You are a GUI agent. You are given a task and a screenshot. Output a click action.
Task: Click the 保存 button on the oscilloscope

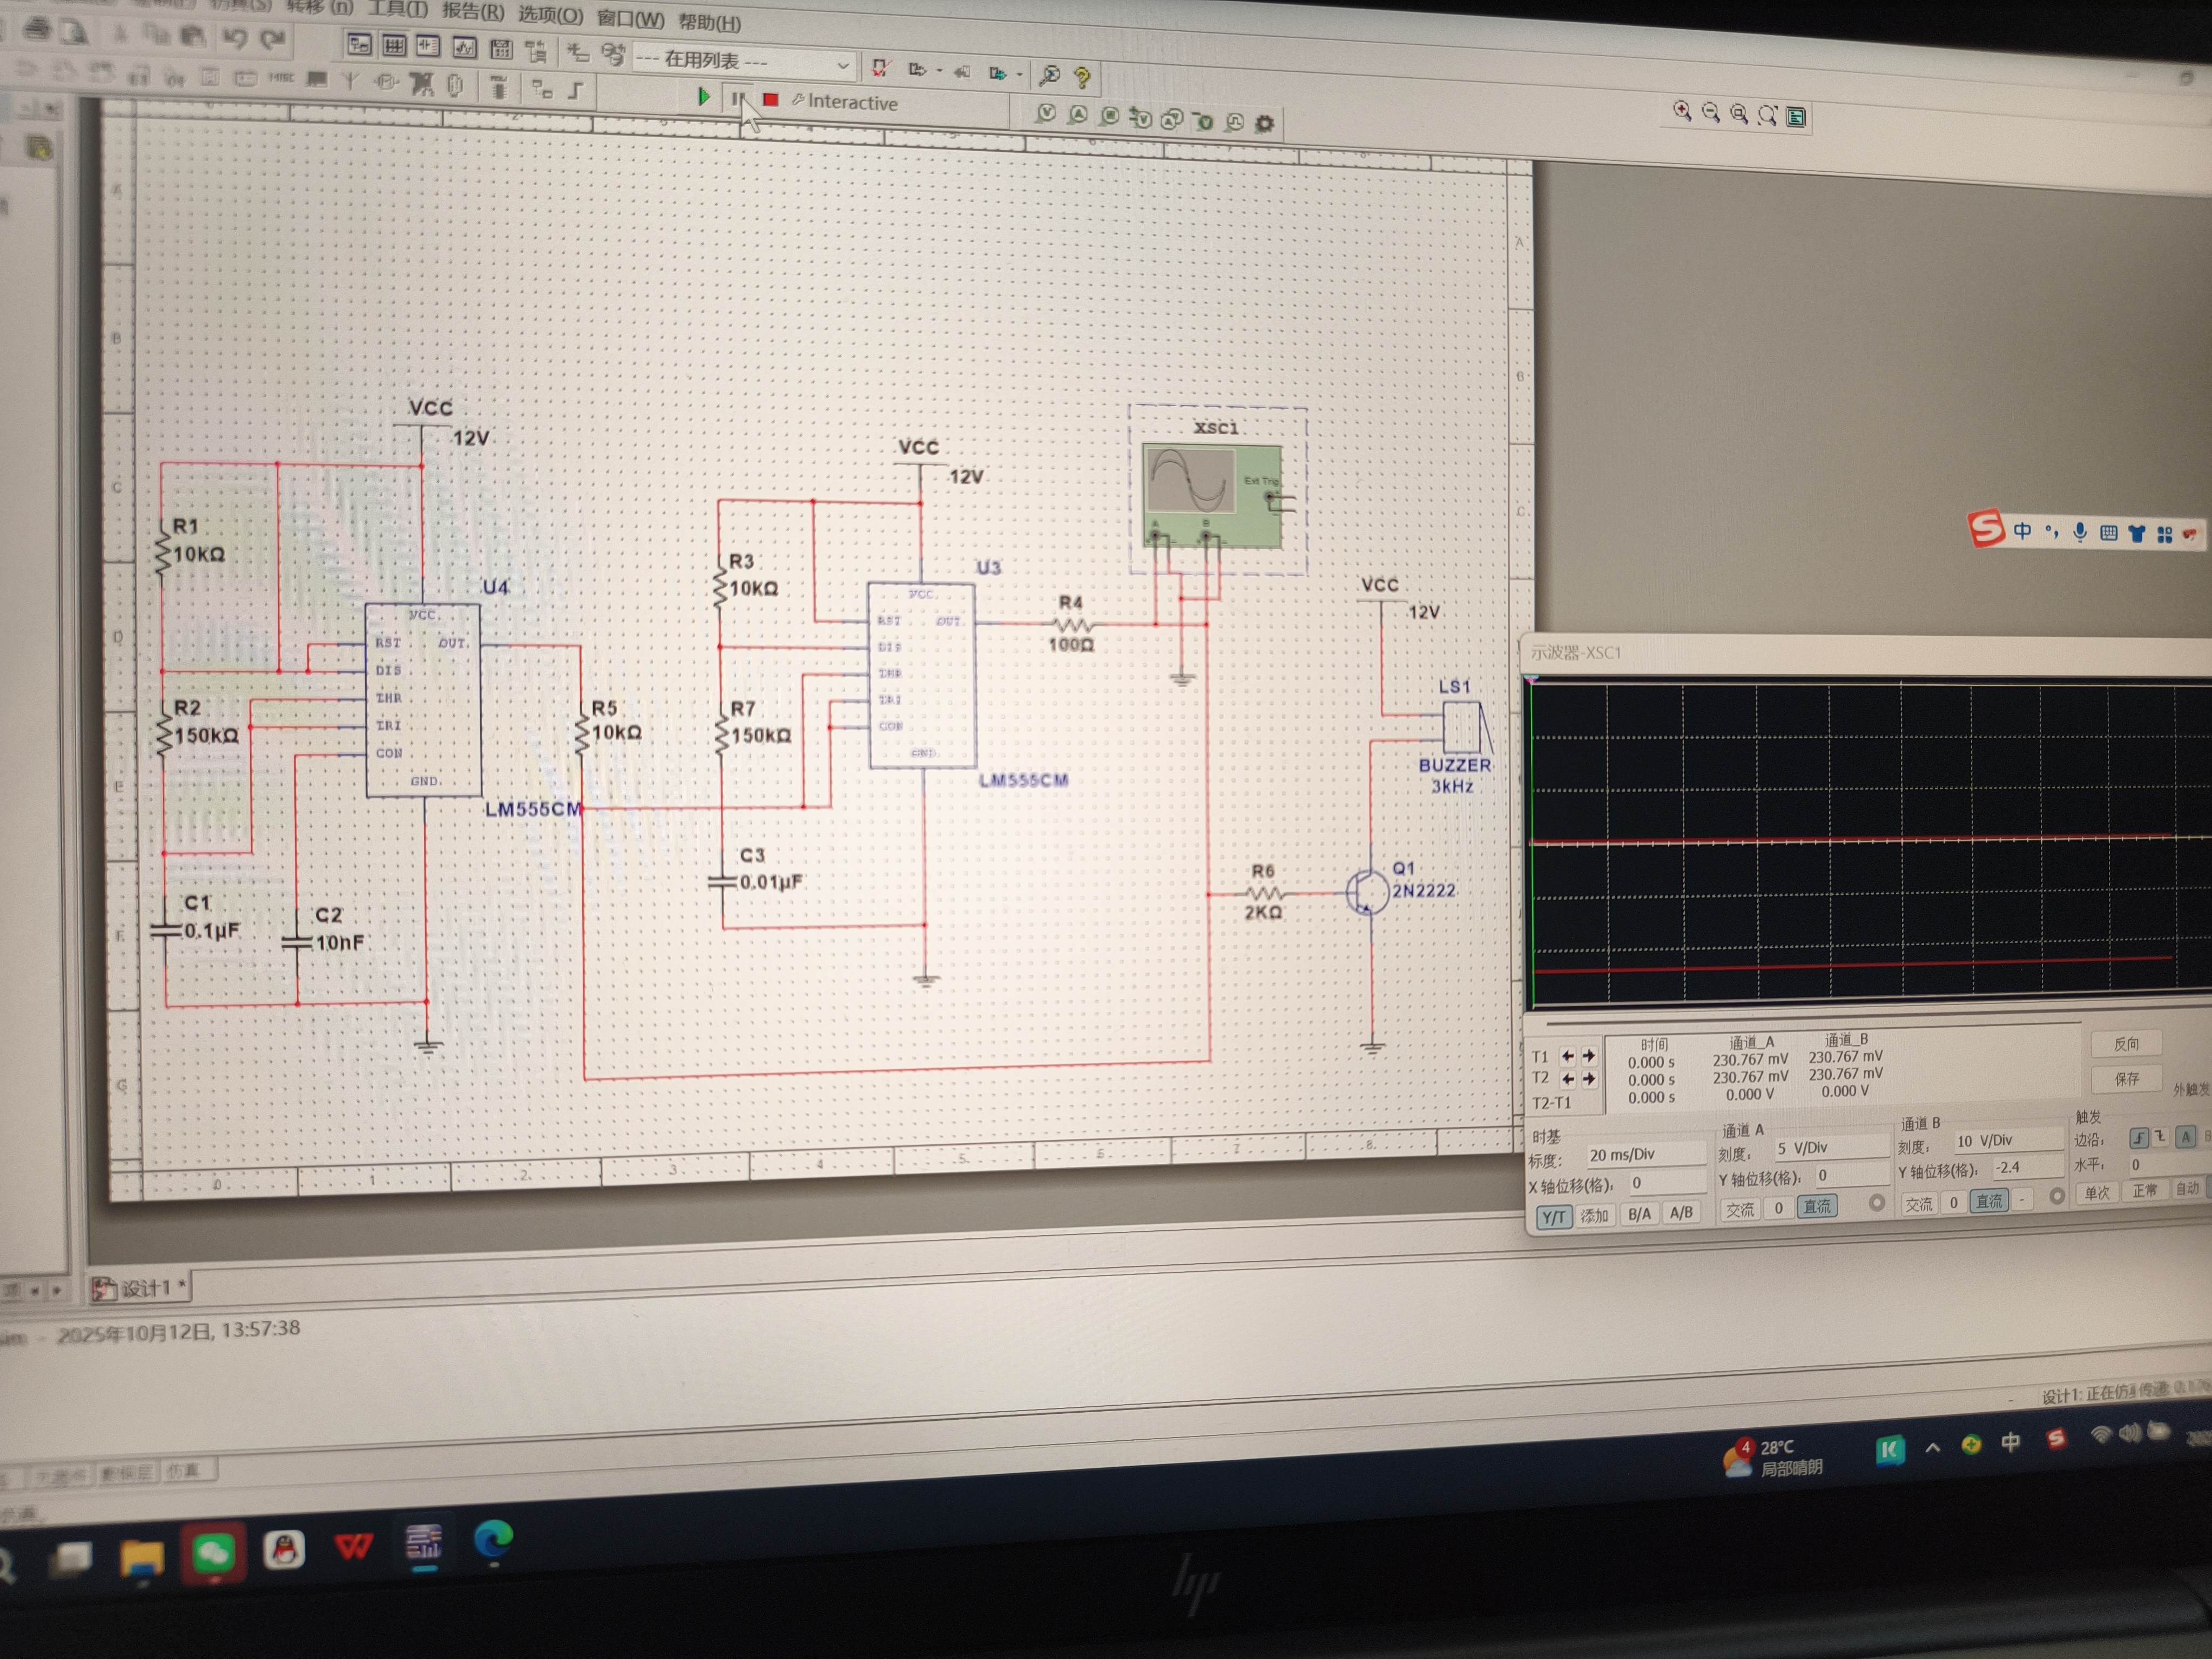pyautogui.click(x=2126, y=1079)
